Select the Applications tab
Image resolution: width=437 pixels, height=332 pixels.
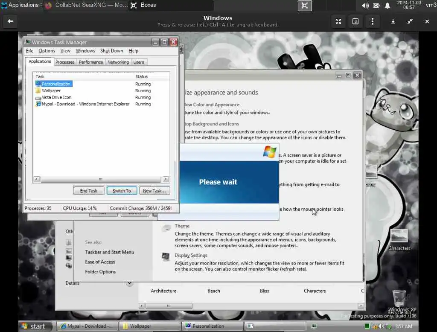pyautogui.click(x=40, y=61)
